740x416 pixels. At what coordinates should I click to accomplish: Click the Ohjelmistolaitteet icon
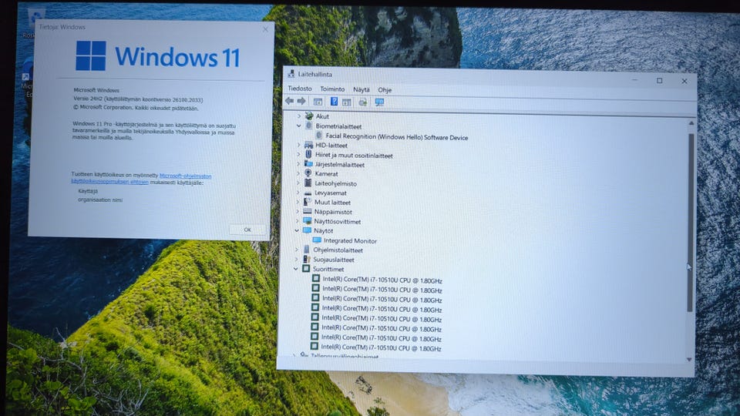pyautogui.click(x=307, y=250)
